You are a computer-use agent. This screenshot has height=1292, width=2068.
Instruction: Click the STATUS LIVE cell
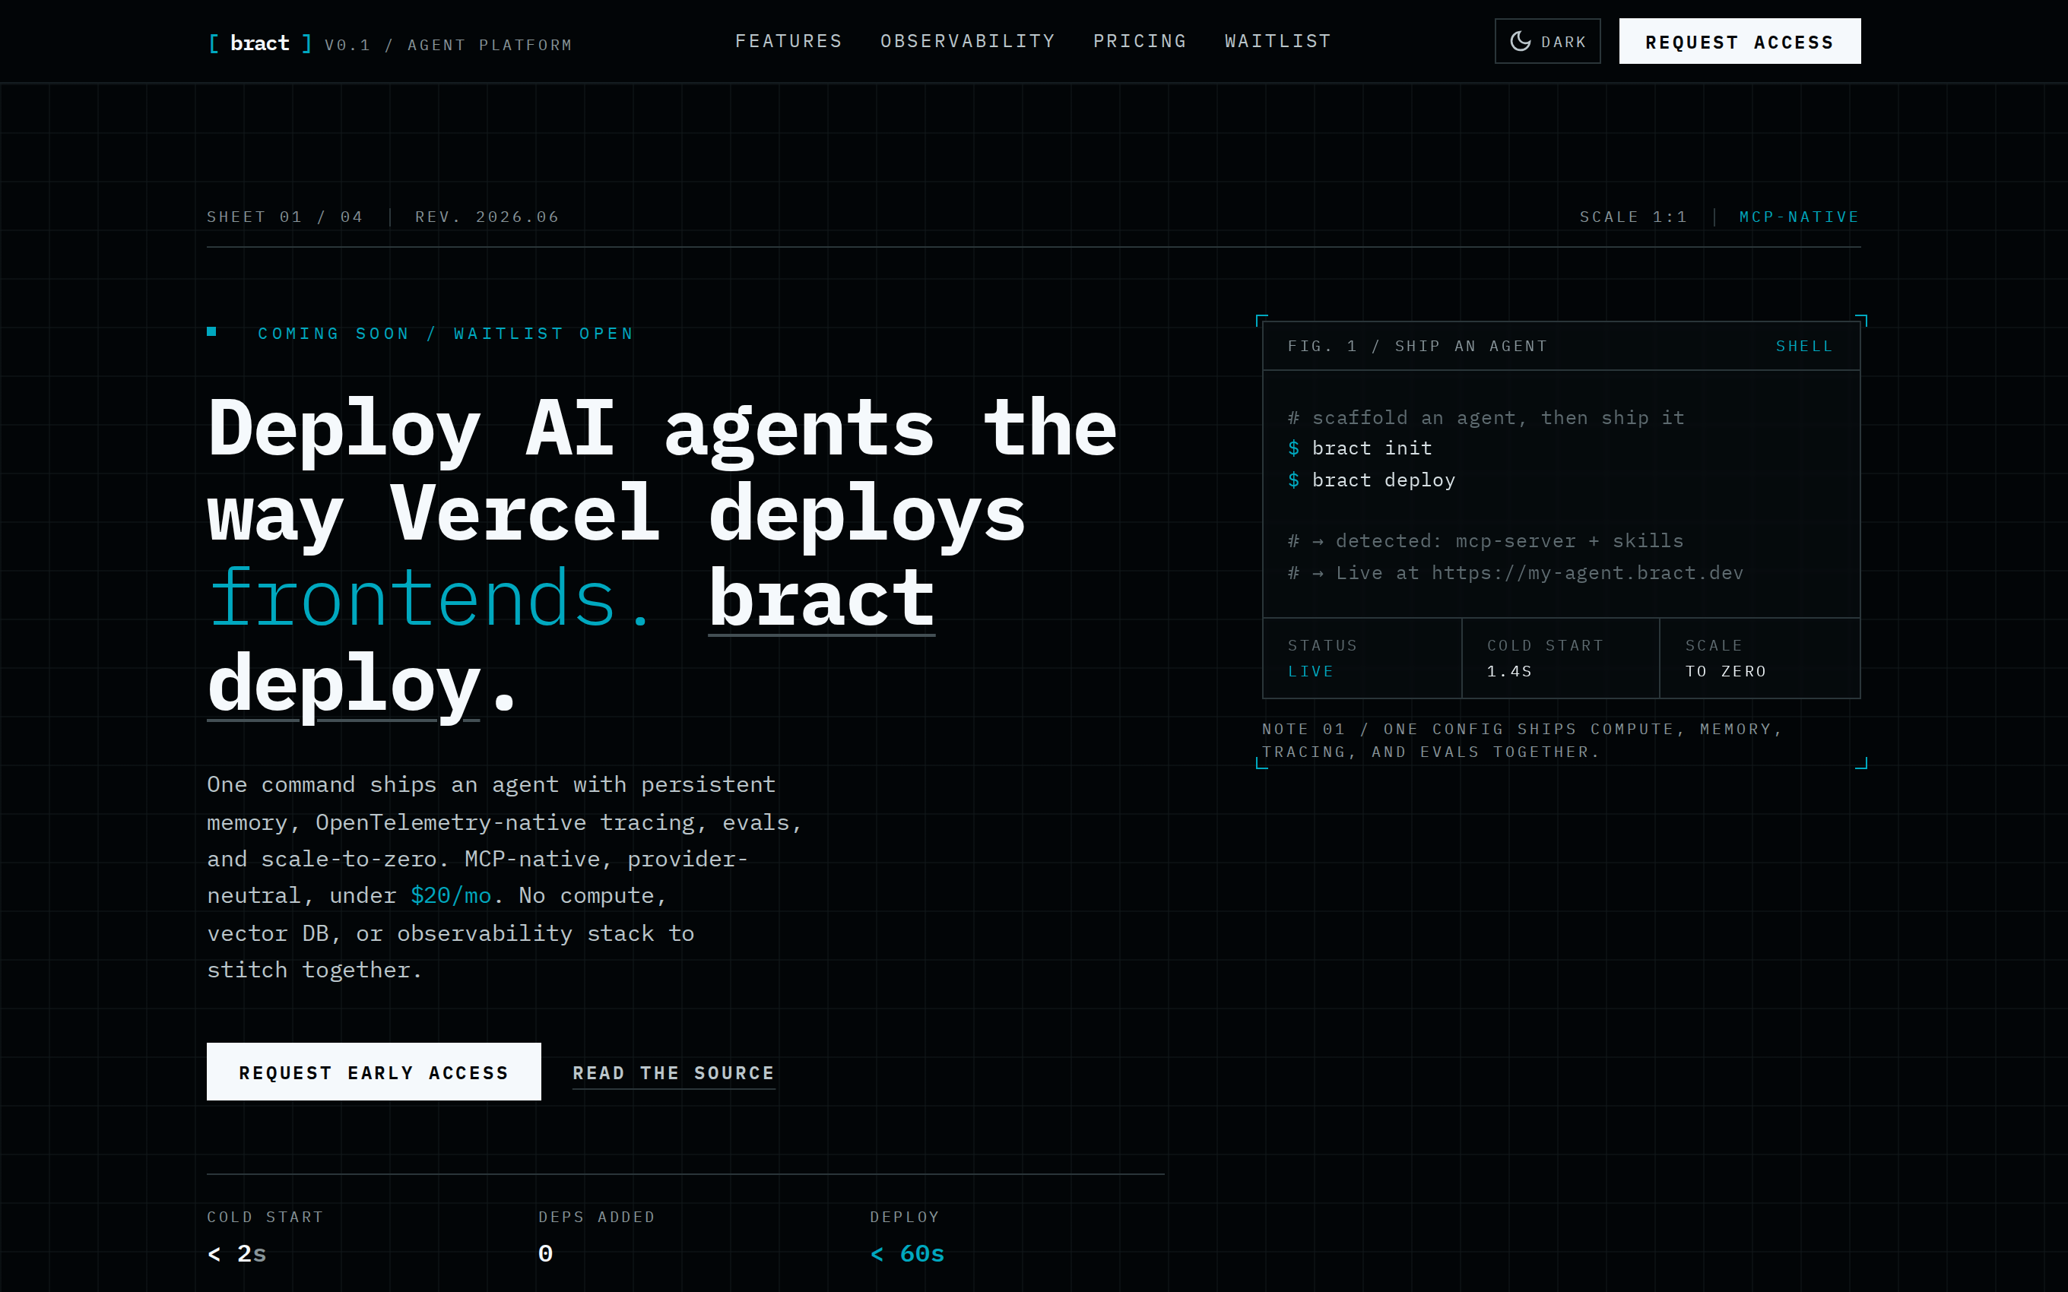pos(1362,658)
